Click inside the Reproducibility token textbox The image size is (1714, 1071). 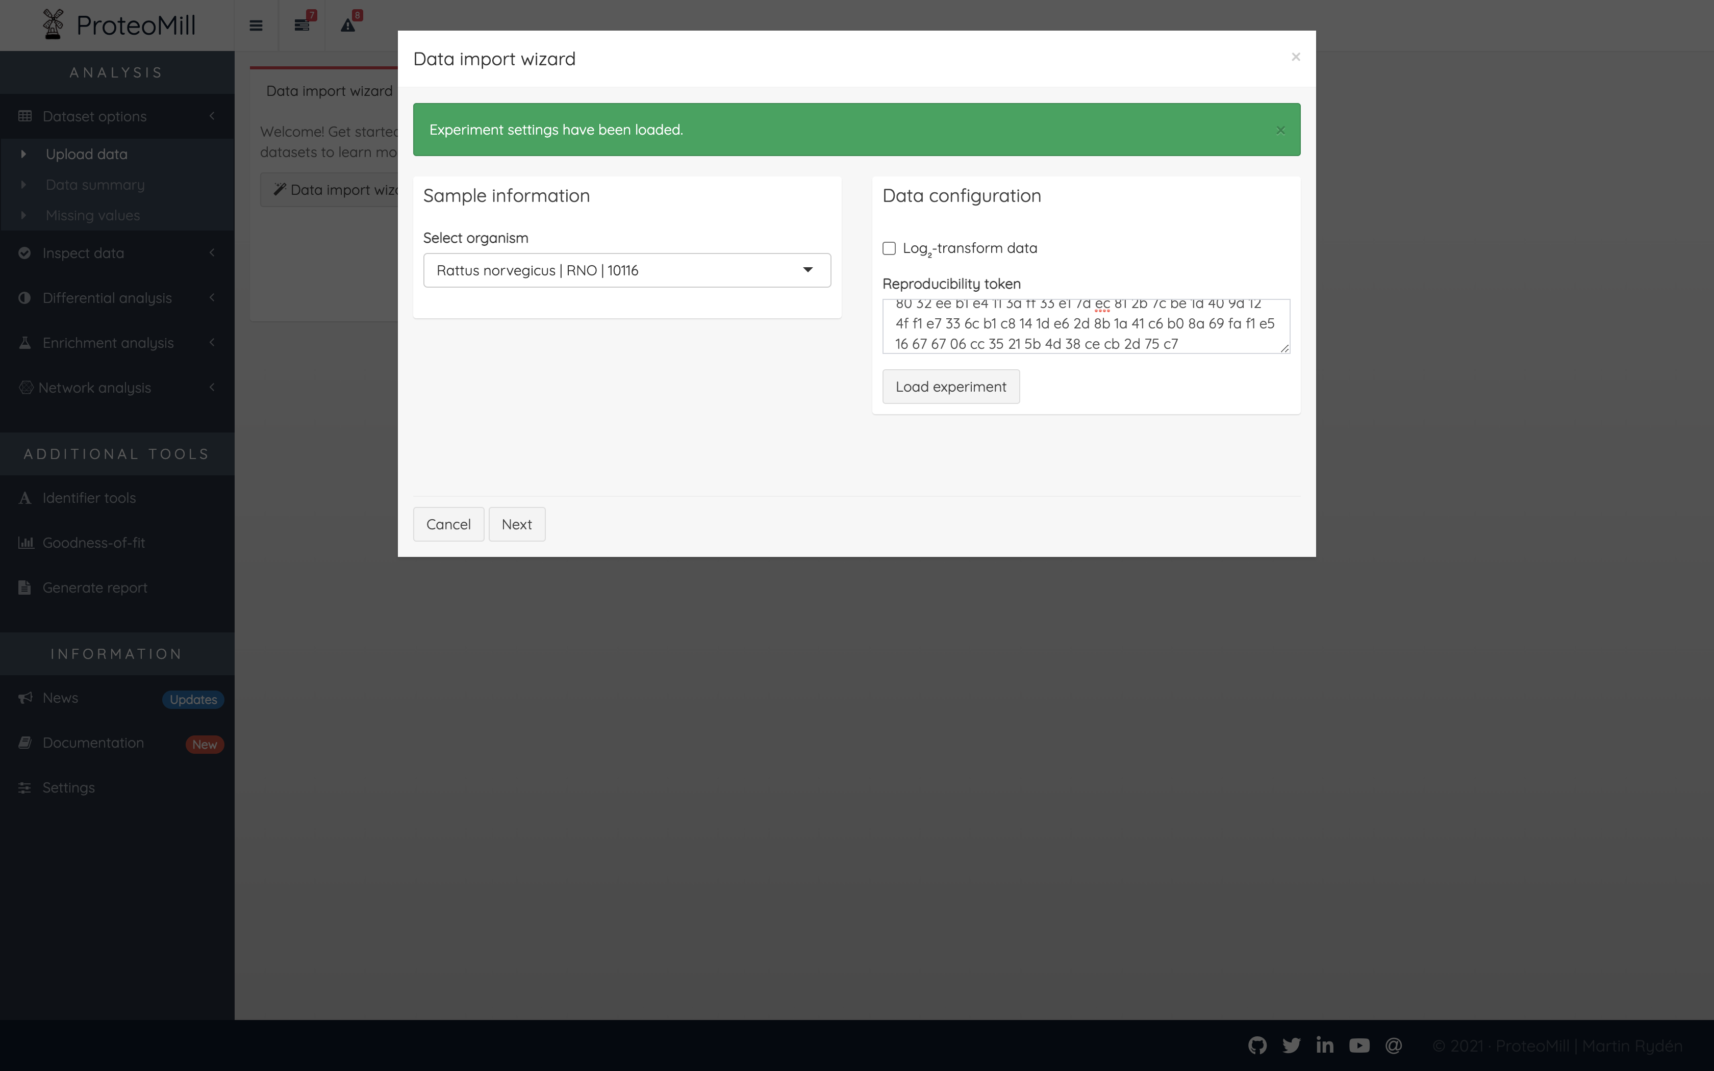1085,326
